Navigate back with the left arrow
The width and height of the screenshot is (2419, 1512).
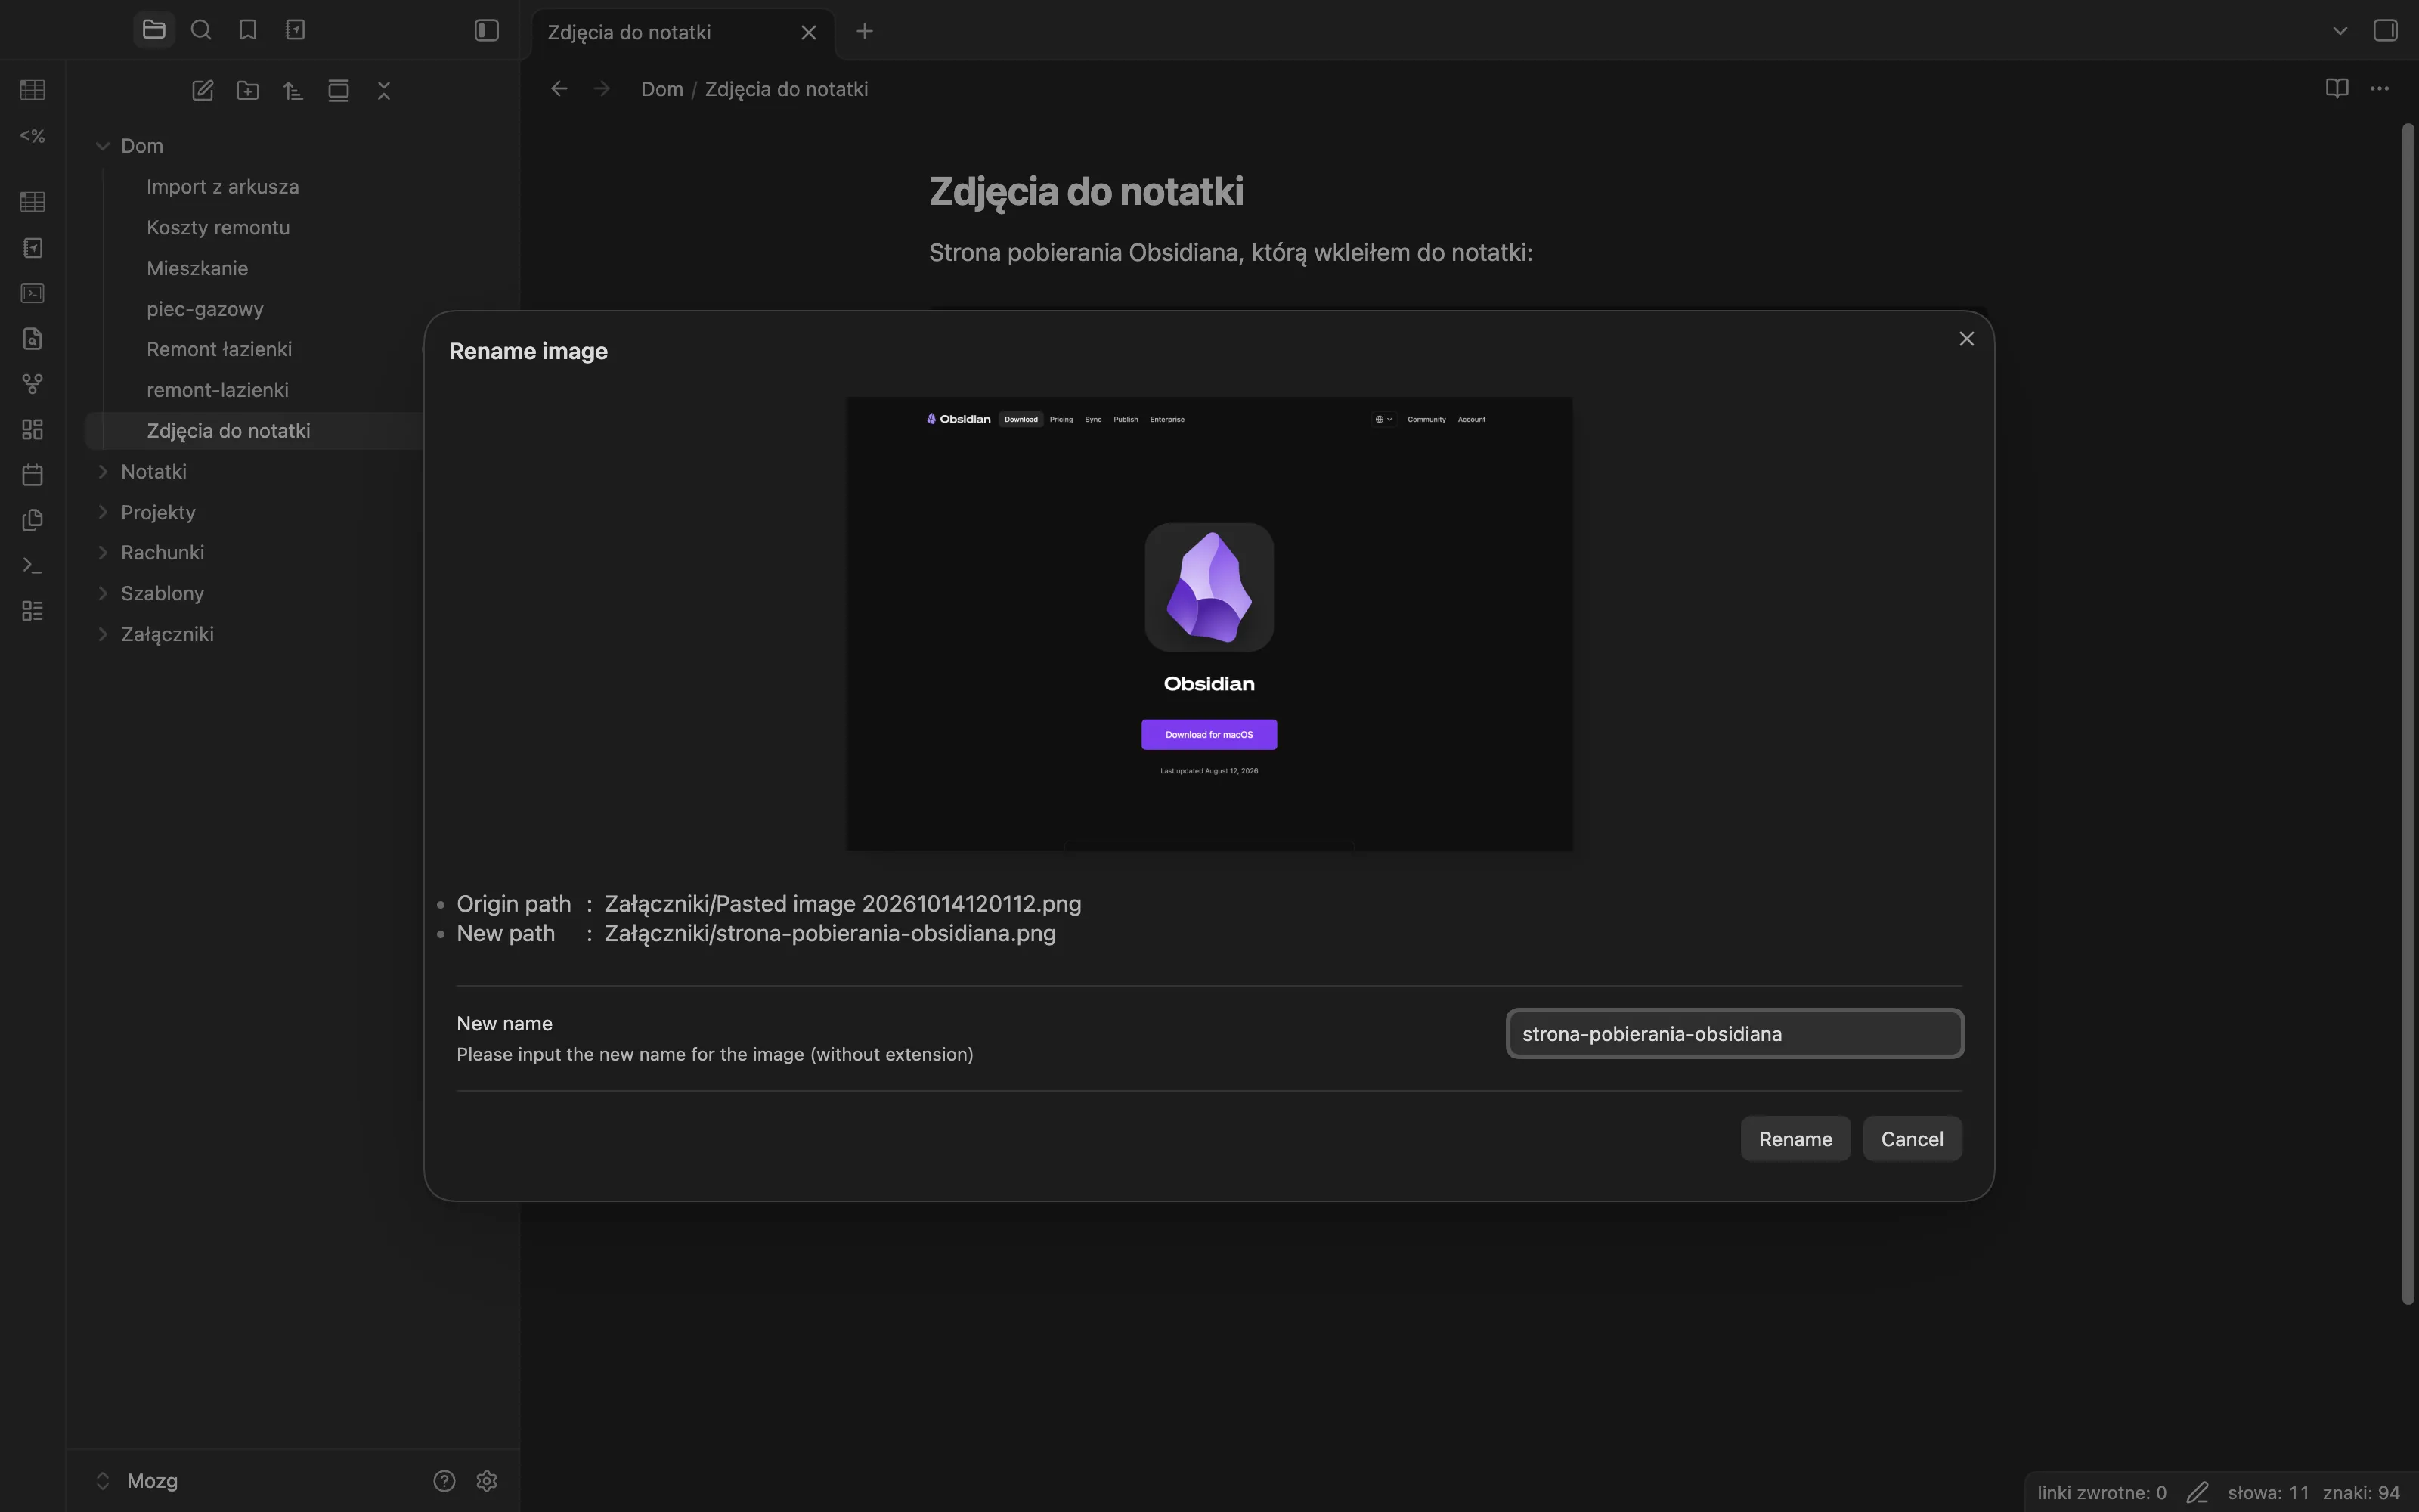[x=559, y=89]
